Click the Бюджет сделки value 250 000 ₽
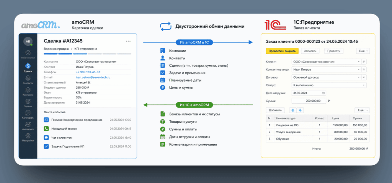 [x=83, y=88]
